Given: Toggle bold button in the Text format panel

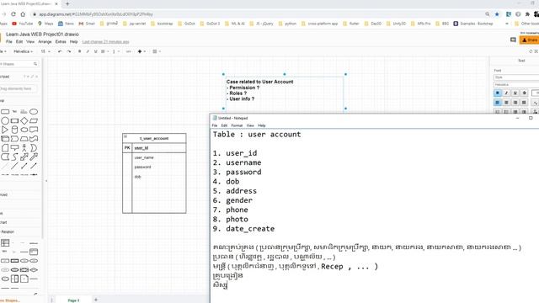Looking at the screenshot, I should pos(498,93).
